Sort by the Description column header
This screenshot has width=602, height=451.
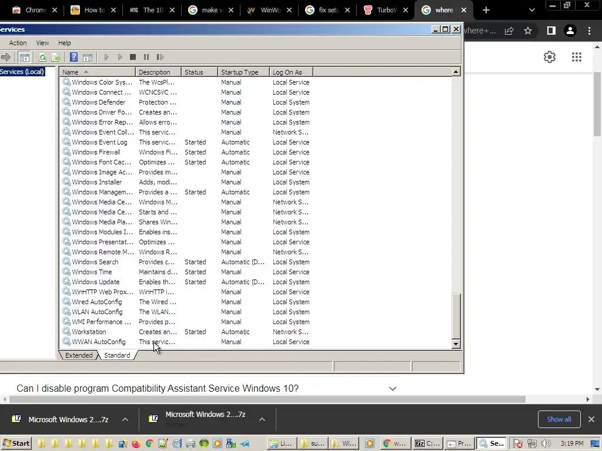point(158,72)
